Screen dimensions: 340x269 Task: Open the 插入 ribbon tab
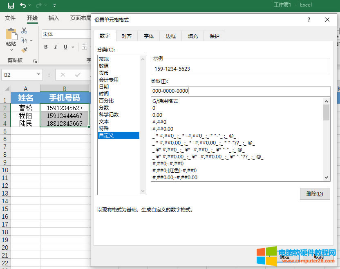(x=54, y=18)
